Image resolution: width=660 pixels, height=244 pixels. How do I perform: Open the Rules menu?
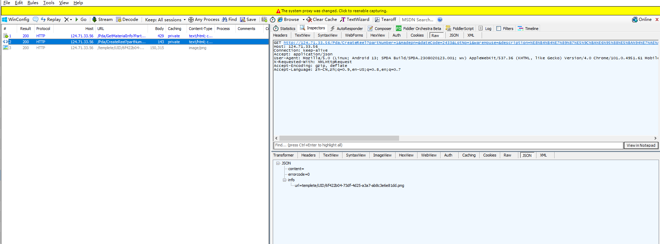coord(33,3)
